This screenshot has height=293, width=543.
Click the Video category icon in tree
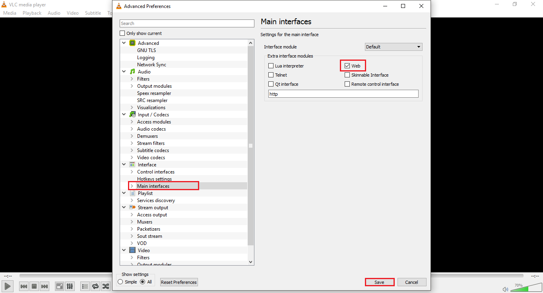[x=132, y=251]
